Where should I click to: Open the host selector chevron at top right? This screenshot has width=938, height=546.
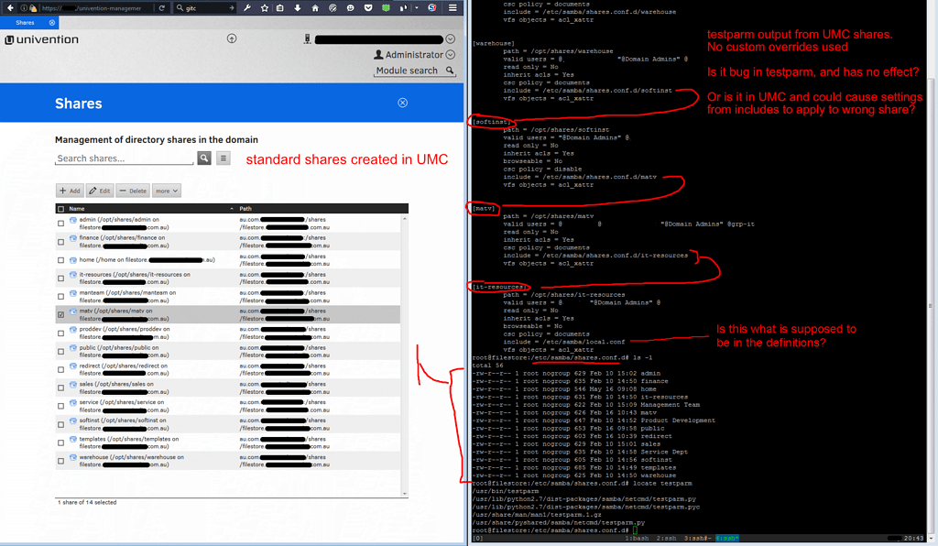(x=450, y=38)
